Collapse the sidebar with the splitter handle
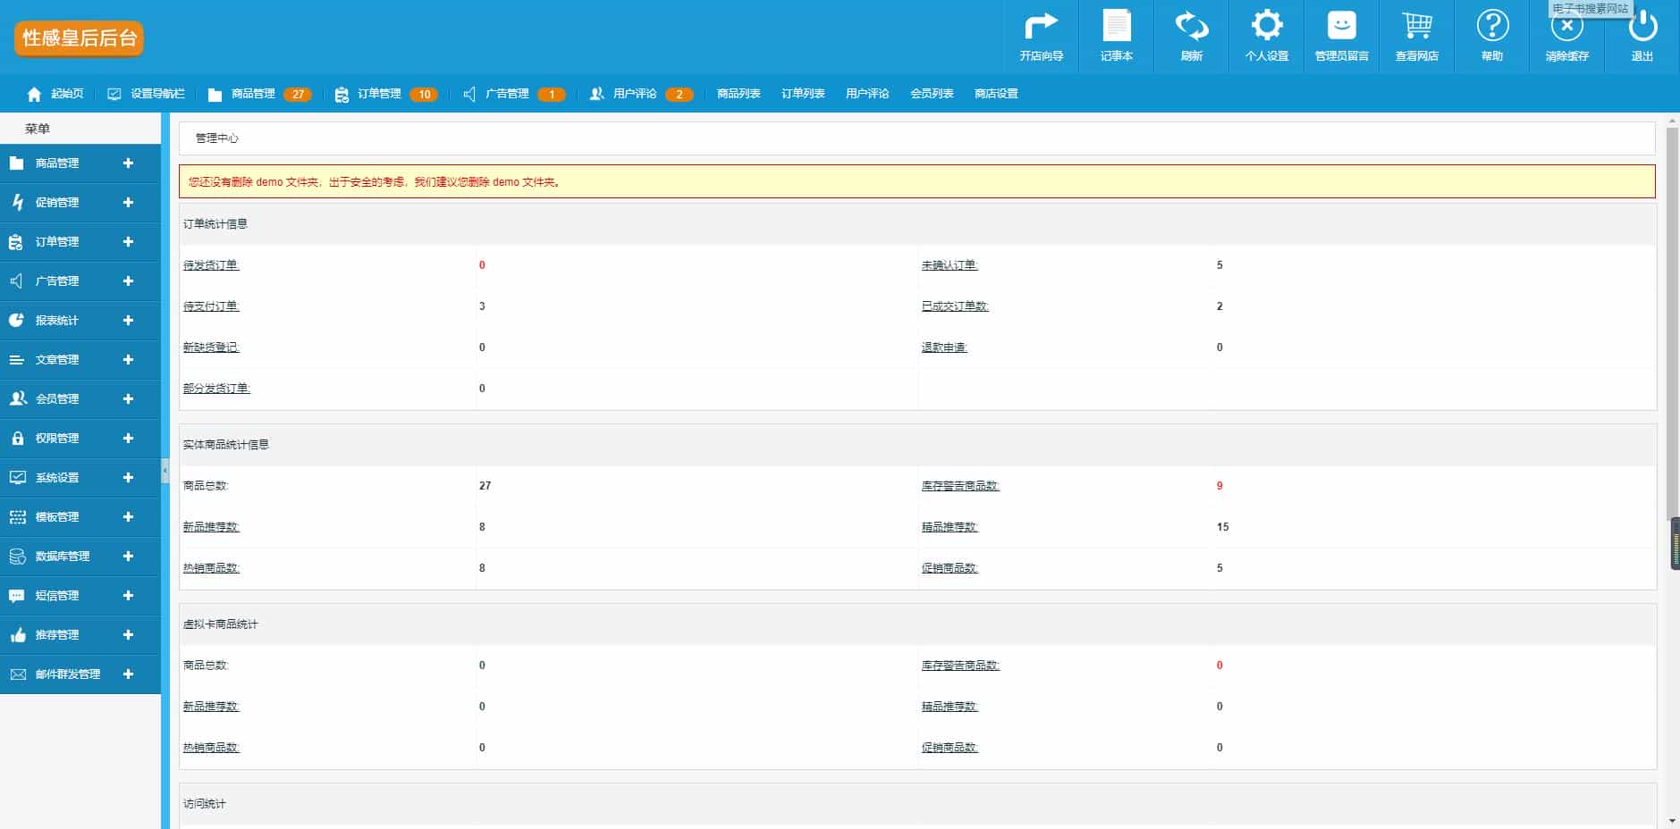This screenshot has height=829, width=1680. pyautogui.click(x=165, y=470)
